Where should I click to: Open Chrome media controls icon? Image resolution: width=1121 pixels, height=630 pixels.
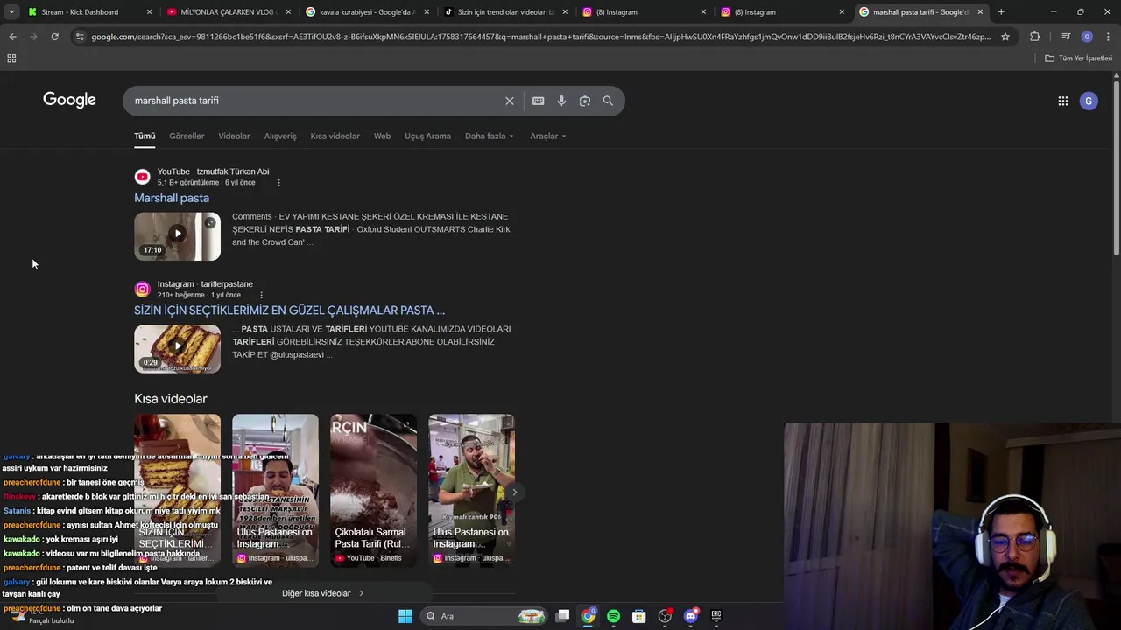pos(1066,37)
